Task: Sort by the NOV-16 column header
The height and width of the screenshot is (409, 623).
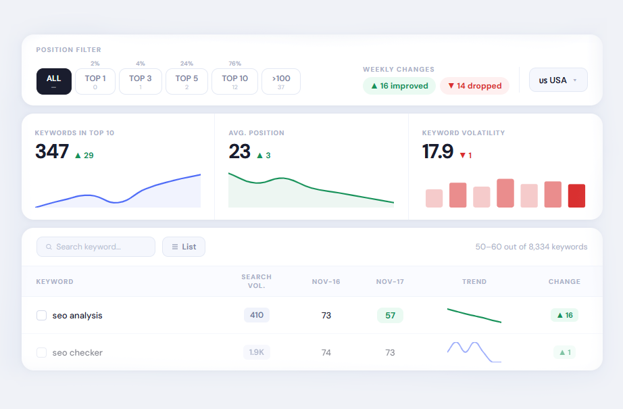Action: point(326,281)
